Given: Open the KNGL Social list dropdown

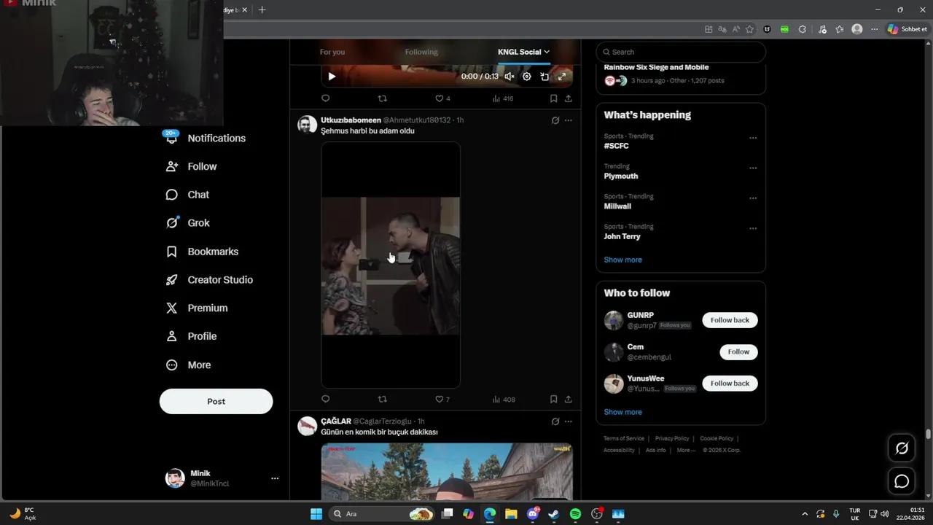Looking at the screenshot, I should [x=523, y=52].
